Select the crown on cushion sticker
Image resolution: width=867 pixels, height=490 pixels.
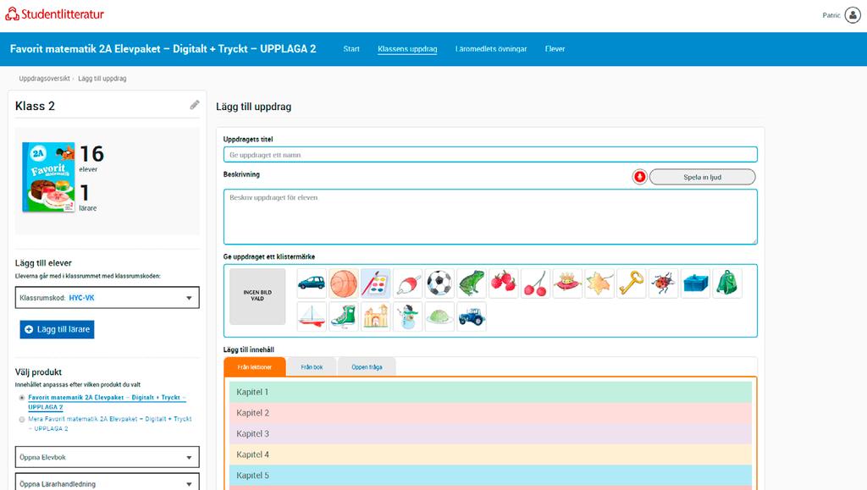(567, 284)
